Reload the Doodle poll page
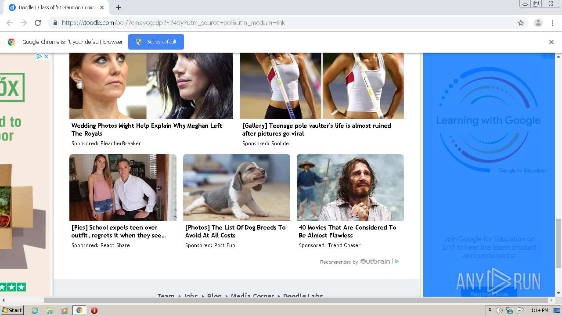 [x=38, y=23]
